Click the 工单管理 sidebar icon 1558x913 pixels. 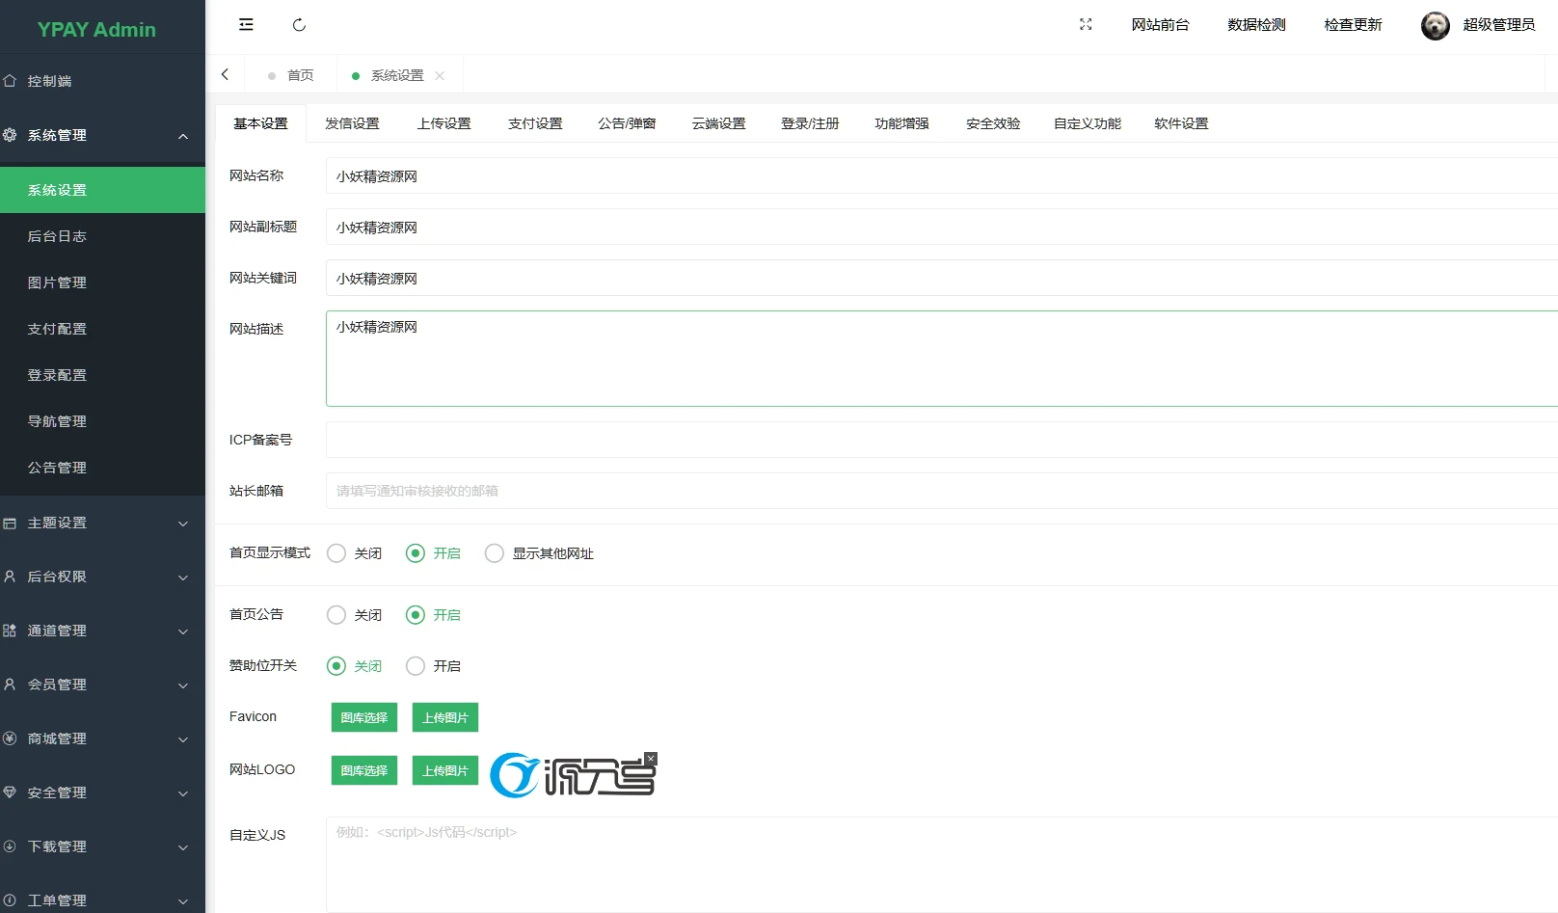pos(10,900)
